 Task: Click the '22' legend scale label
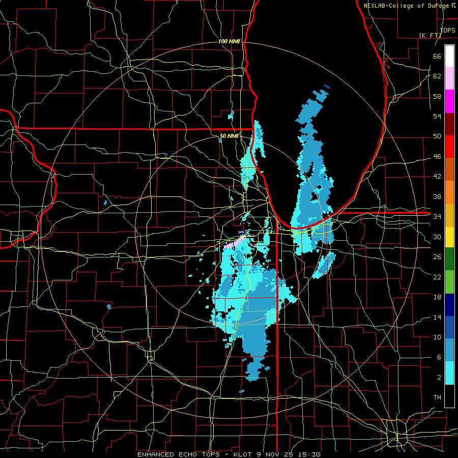pyautogui.click(x=437, y=277)
